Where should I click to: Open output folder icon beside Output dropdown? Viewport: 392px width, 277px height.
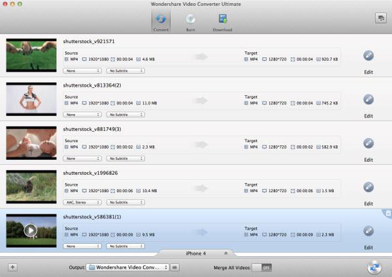[x=174, y=267]
